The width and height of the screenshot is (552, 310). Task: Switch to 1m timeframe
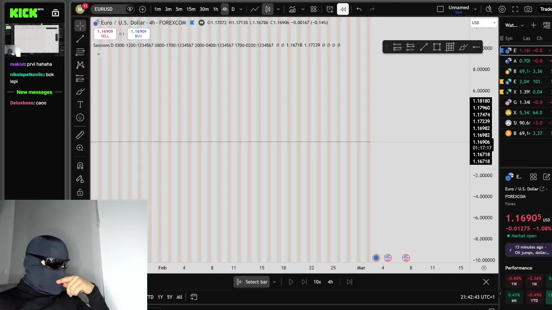157,9
